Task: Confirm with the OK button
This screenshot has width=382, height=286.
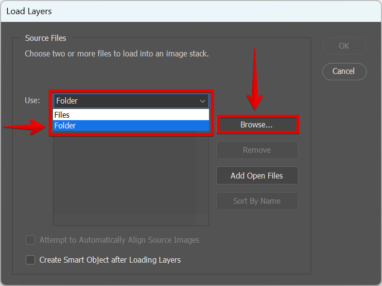Action: [344, 46]
